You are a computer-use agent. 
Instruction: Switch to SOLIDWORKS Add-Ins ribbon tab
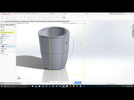pyautogui.click(x=25, y=21)
